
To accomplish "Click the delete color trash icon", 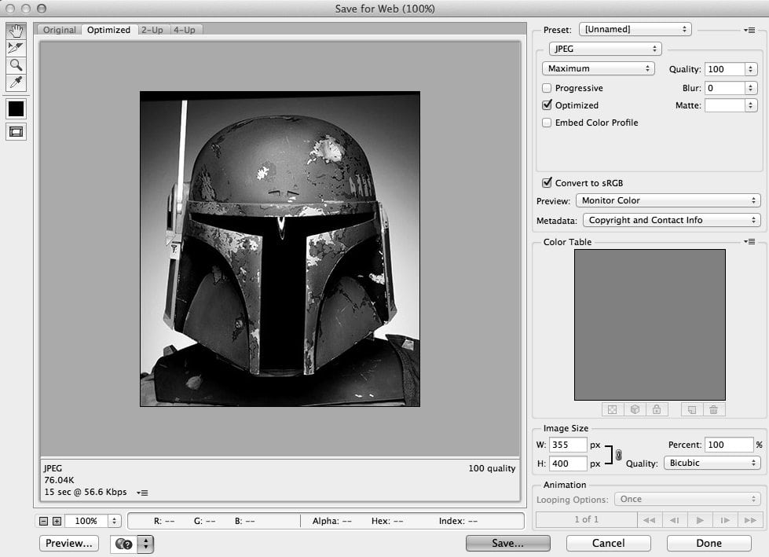I will pyautogui.click(x=714, y=409).
